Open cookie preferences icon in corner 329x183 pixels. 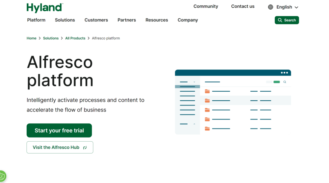[x=2, y=176]
